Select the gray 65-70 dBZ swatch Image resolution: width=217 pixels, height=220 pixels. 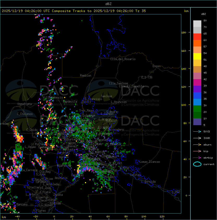[x=197, y=30]
